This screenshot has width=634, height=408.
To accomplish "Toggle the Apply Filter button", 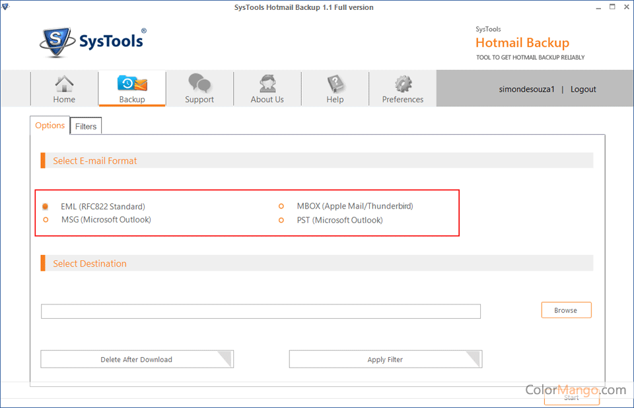I will pos(385,360).
